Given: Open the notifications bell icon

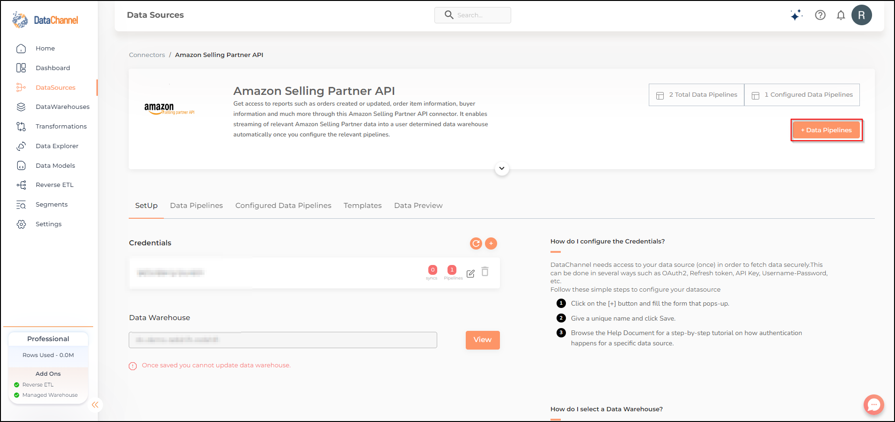Looking at the screenshot, I should pos(841,15).
